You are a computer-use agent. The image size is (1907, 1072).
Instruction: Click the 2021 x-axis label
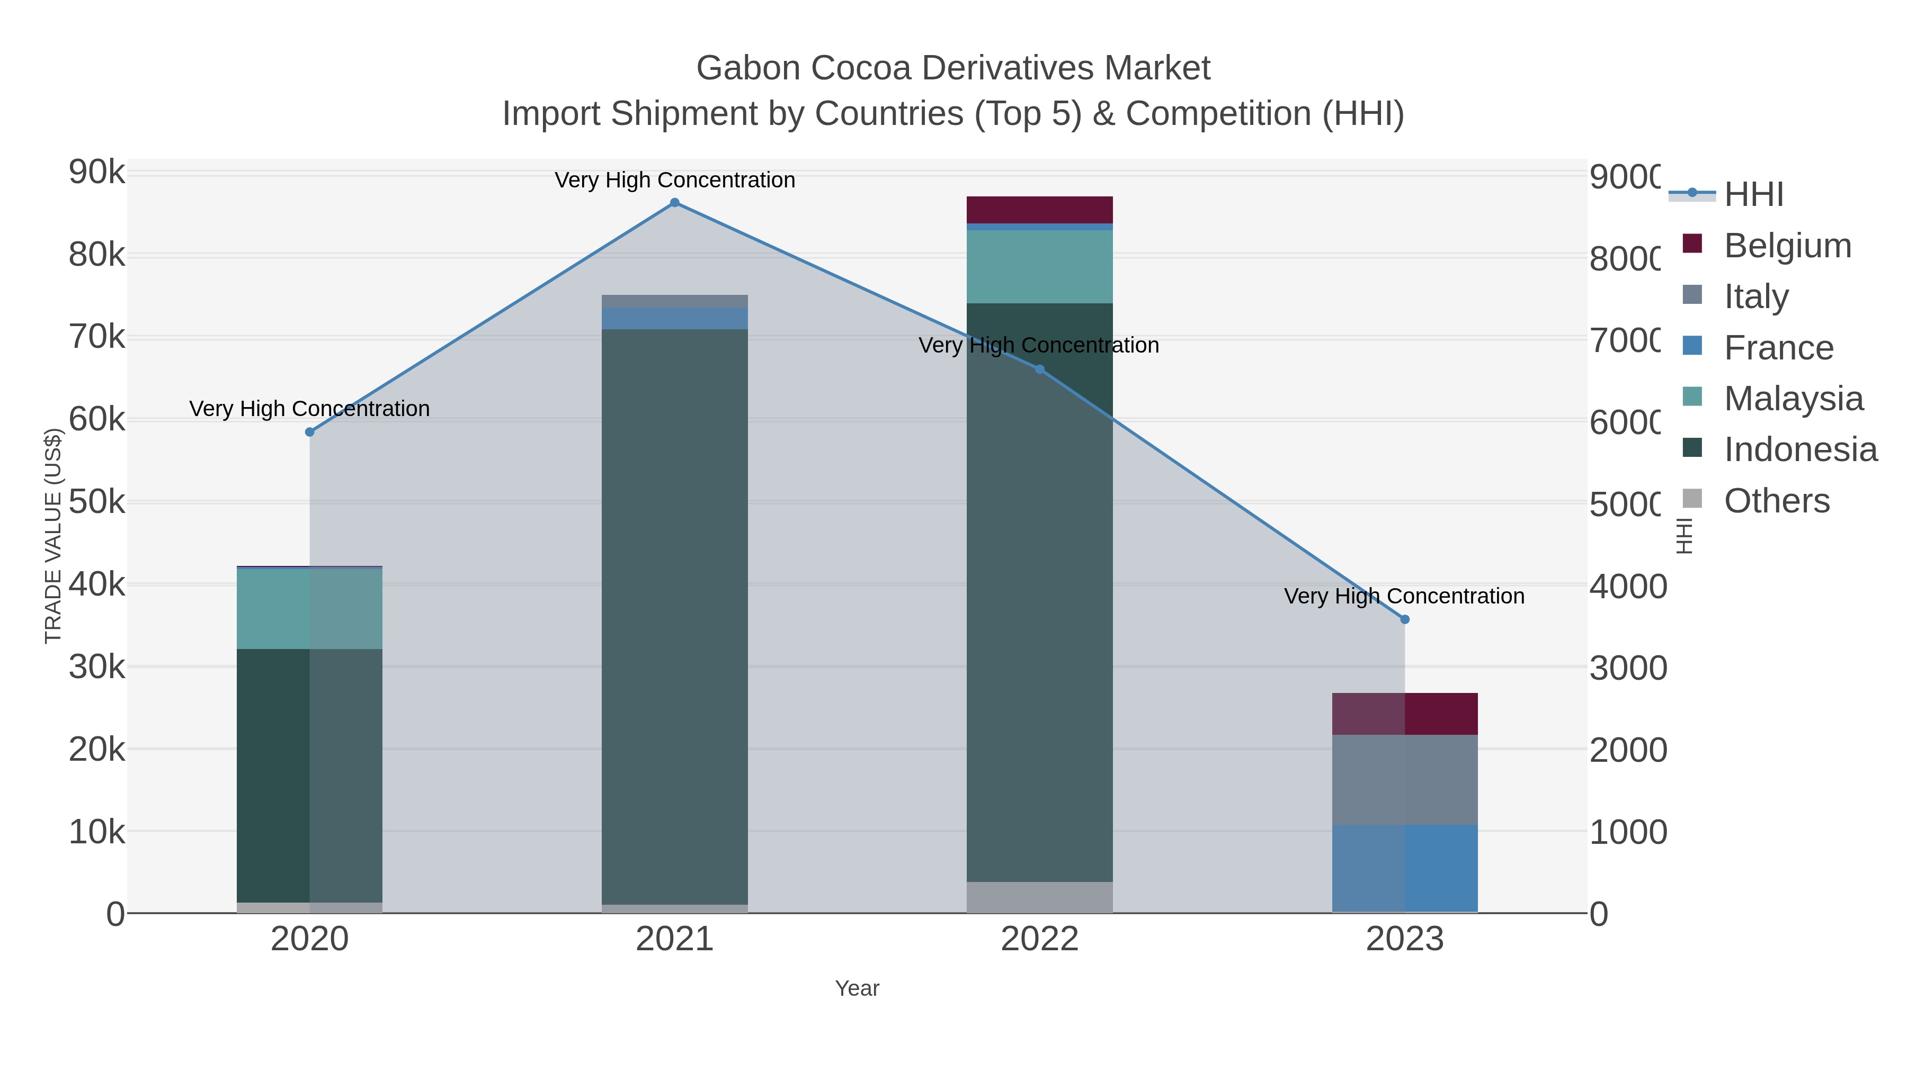point(674,940)
